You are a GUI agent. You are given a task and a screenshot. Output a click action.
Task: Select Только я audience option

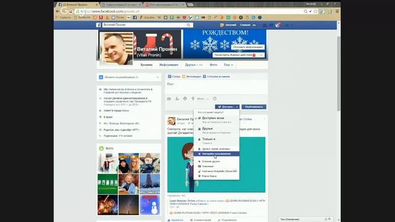pyautogui.click(x=217, y=141)
